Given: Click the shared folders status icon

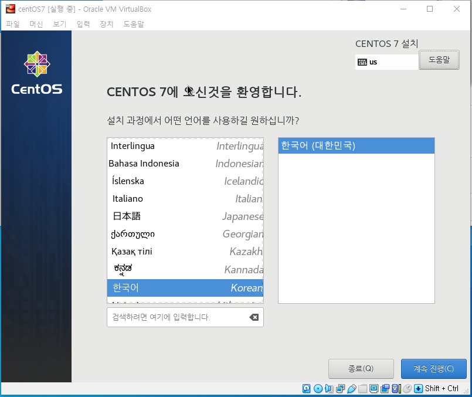Looking at the screenshot, I should pyautogui.click(x=362, y=389).
